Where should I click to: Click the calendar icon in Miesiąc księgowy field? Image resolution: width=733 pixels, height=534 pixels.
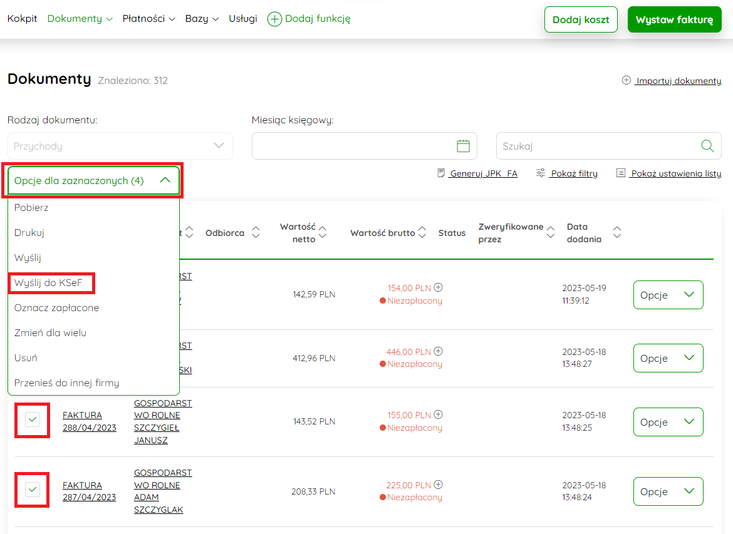pos(463,146)
